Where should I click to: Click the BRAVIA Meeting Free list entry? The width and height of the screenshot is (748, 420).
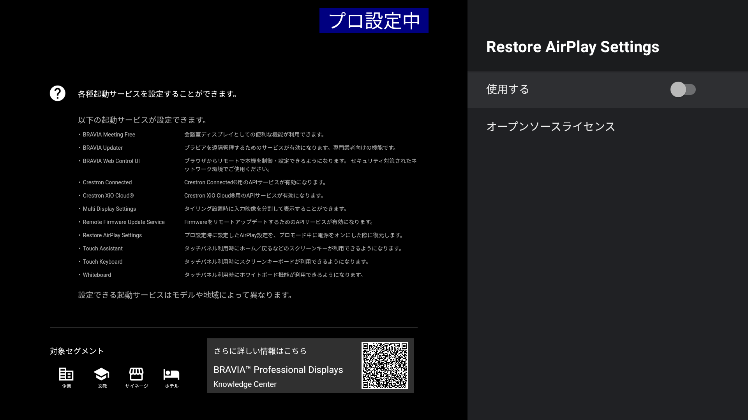(x=109, y=135)
